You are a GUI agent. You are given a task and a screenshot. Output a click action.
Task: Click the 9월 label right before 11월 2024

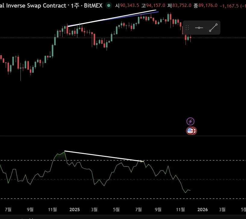(x=30, y=209)
